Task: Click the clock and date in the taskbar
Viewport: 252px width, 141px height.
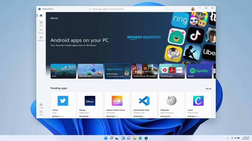Action: point(246,138)
